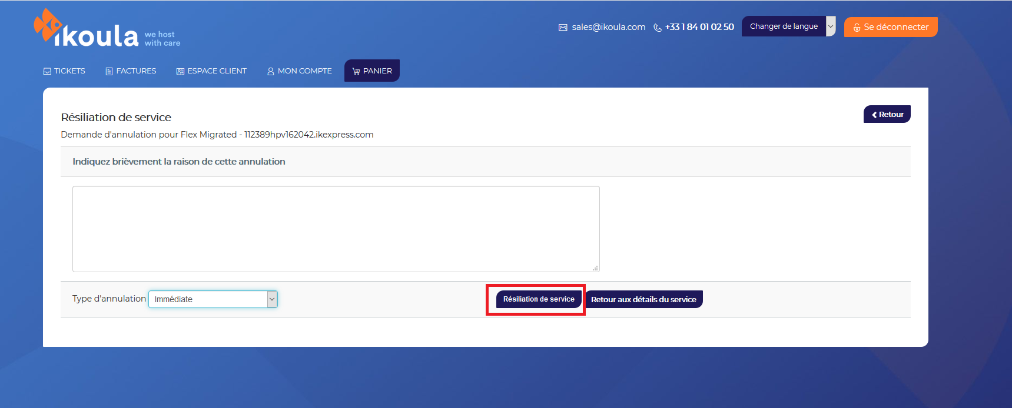The height and width of the screenshot is (408, 1012).
Task: Click the Tickets inbox icon
Action: point(47,71)
